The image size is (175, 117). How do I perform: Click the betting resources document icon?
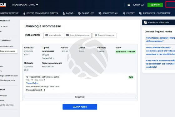140,13
